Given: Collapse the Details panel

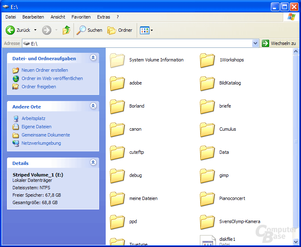Looking at the screenshot, I should [x=93, y=162].
